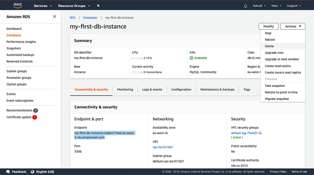
Task: Click the Feedback speech bubble icon
Action: click(x=8, y=172)
